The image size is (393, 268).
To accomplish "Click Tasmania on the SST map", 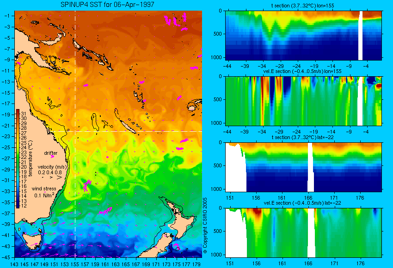I will point(32,241).
